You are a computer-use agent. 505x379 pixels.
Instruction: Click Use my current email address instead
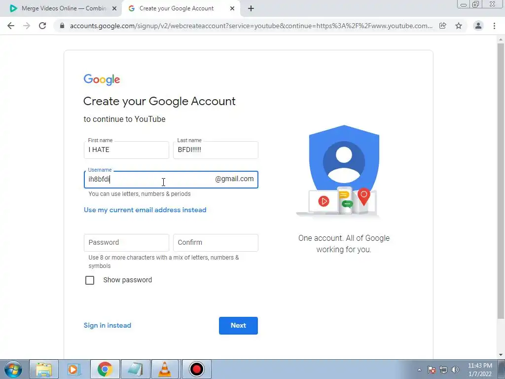coord(145,210)
